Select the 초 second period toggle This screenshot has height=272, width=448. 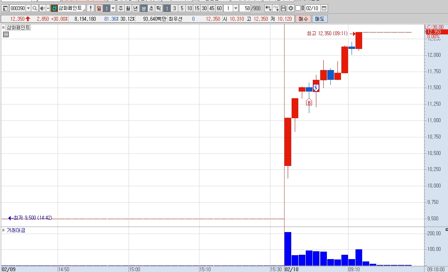(151, 8)
